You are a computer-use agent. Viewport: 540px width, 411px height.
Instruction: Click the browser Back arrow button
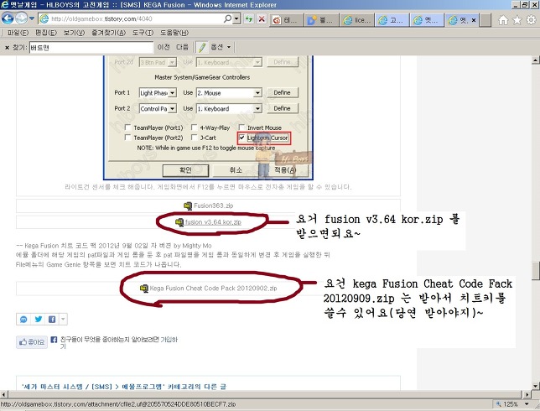tap(8, 18)
